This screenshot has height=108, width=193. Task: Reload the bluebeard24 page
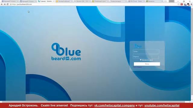click(x=8, y=4)
